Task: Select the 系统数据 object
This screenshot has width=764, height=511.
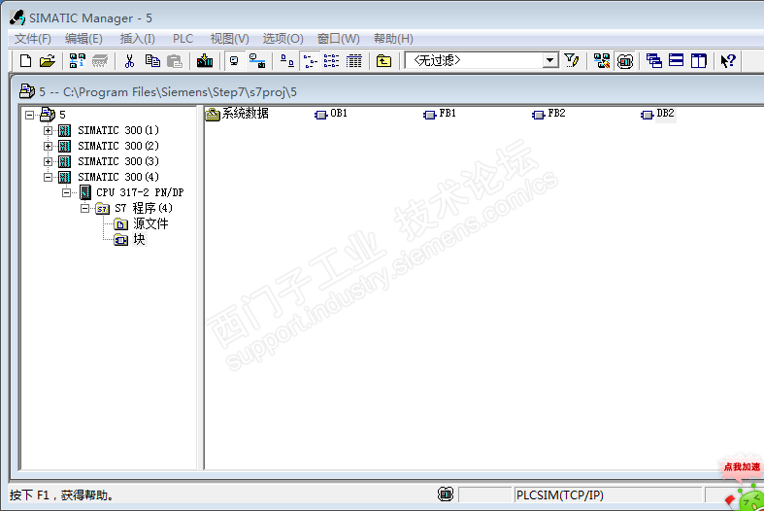Action: point(237,114)
